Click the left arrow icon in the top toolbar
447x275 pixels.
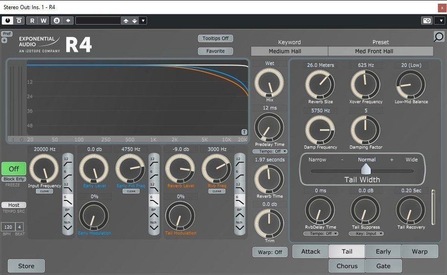(68, 20)
